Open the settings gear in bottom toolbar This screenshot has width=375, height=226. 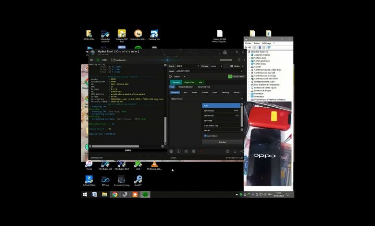tap(227, 151)
